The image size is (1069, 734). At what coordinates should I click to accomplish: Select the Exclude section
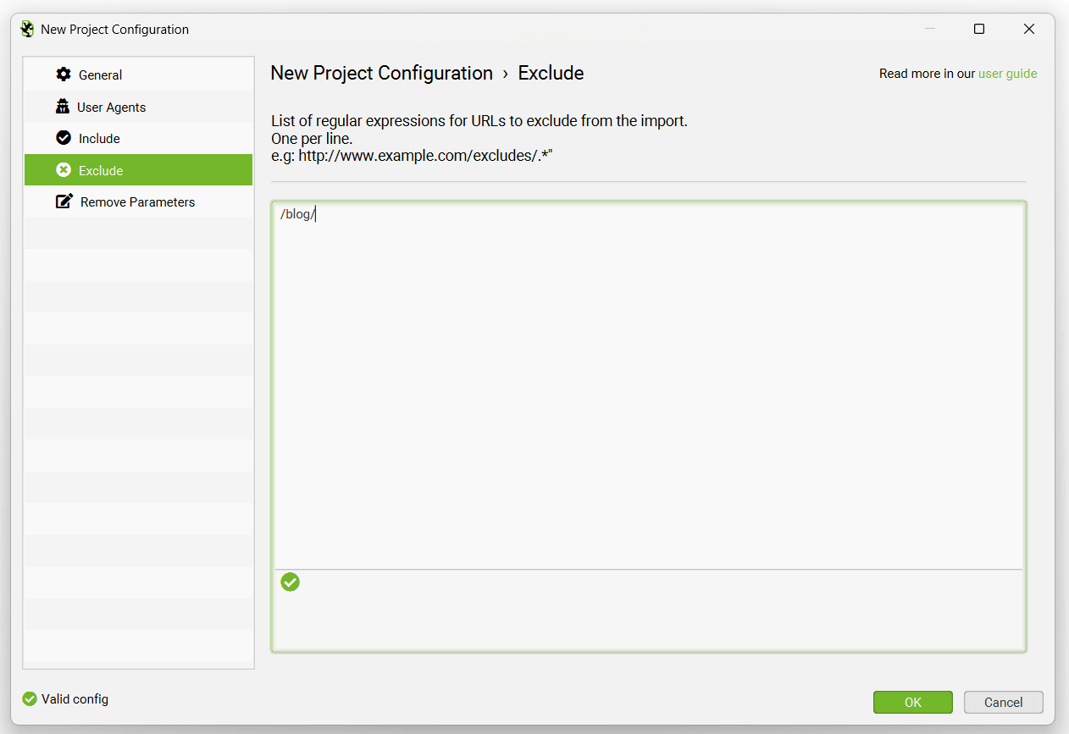coord(138,170)
